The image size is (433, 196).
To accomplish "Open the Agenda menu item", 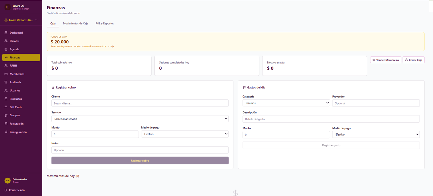I will pyautogui.click(x=21, y=49).
